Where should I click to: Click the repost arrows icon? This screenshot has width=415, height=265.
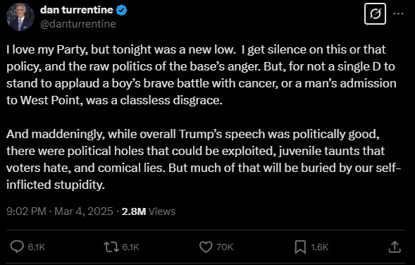coord(111,247)
